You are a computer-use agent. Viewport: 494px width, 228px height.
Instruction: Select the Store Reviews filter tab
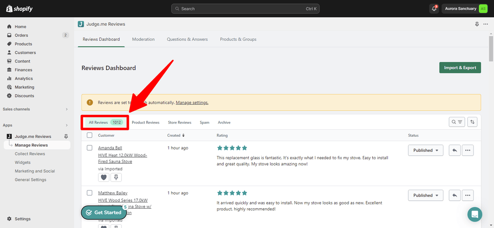click(179, 123)
